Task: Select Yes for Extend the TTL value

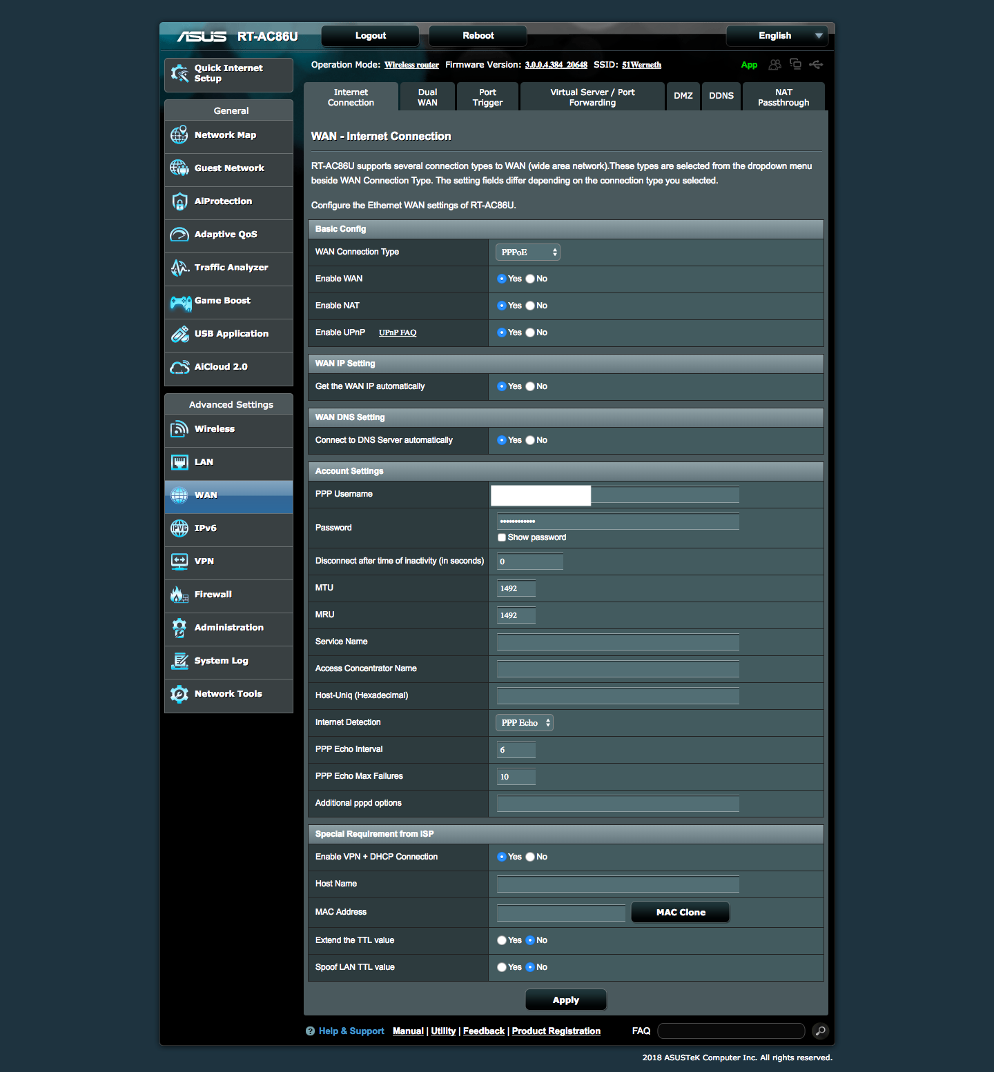Action: coord(502,940)
